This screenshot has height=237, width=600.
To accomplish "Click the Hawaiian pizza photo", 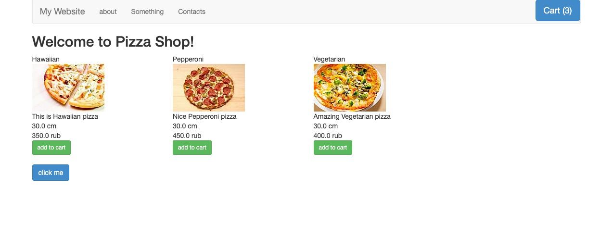I will [68, 87].
